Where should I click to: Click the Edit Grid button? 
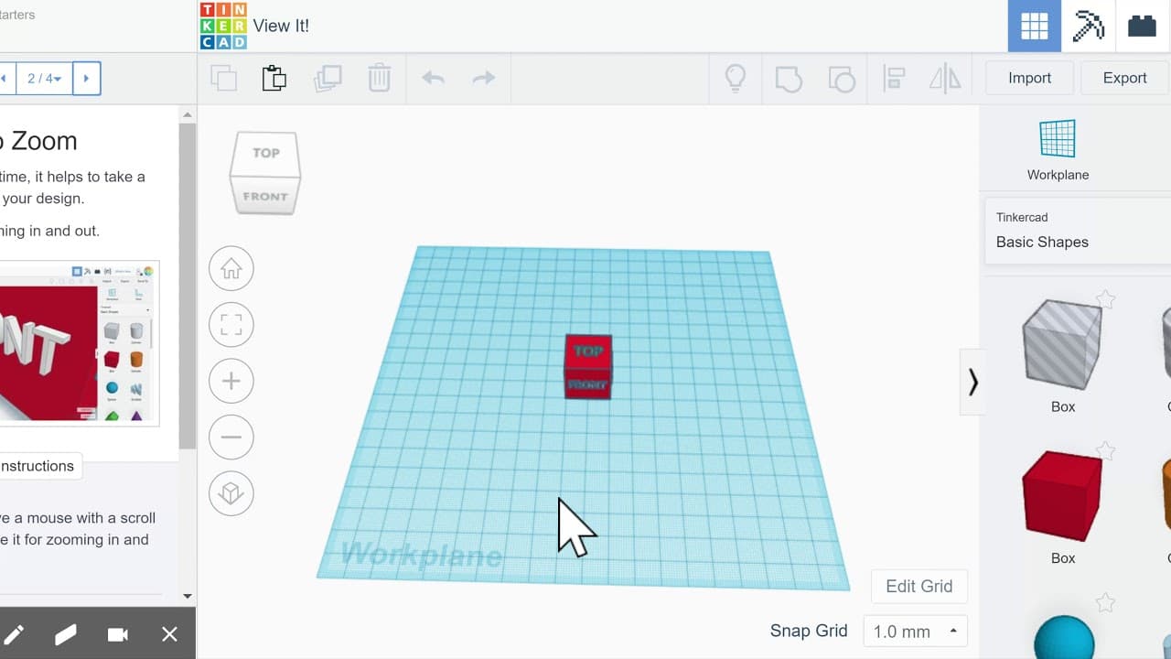tap(919, 586)
